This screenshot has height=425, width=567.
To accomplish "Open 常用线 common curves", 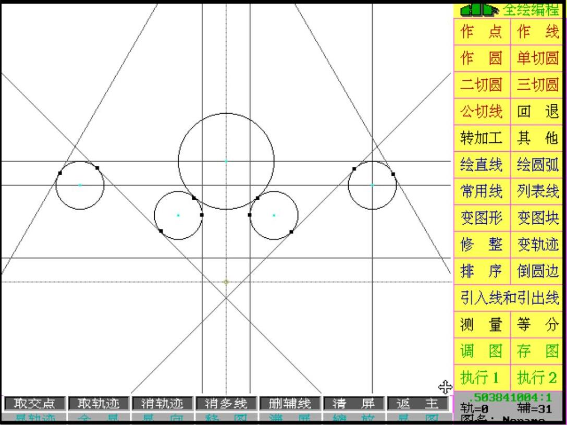I will pos(482,191).
